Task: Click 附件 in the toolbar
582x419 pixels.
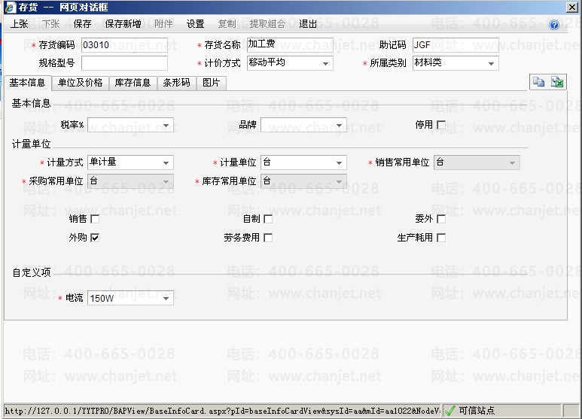Action: (163, 24)
